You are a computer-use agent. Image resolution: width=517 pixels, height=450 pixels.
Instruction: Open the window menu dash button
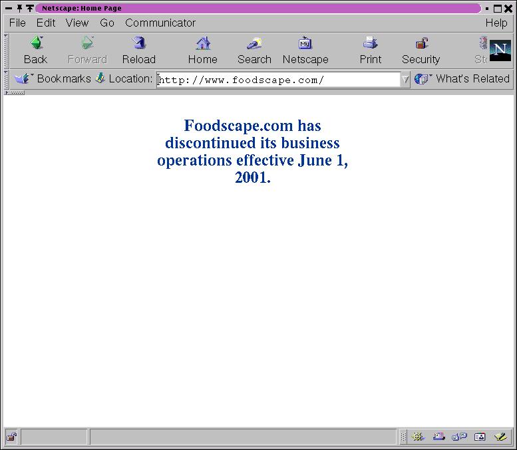(x=9, y=8)
